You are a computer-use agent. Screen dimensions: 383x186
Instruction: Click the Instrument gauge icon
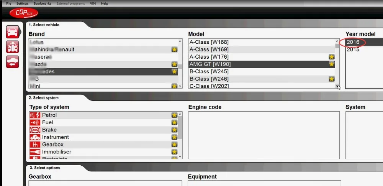pyautogui.click(x=35, y=137)
